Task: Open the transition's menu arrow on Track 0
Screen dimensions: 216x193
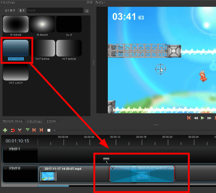Action: (112, 168)
